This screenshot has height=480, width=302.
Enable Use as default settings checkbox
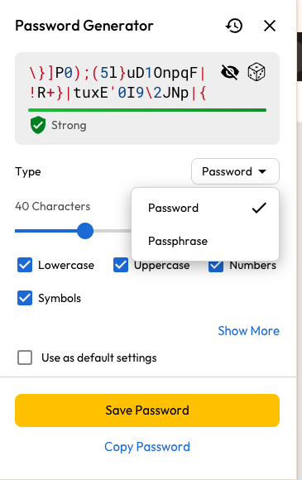point(25,358)
